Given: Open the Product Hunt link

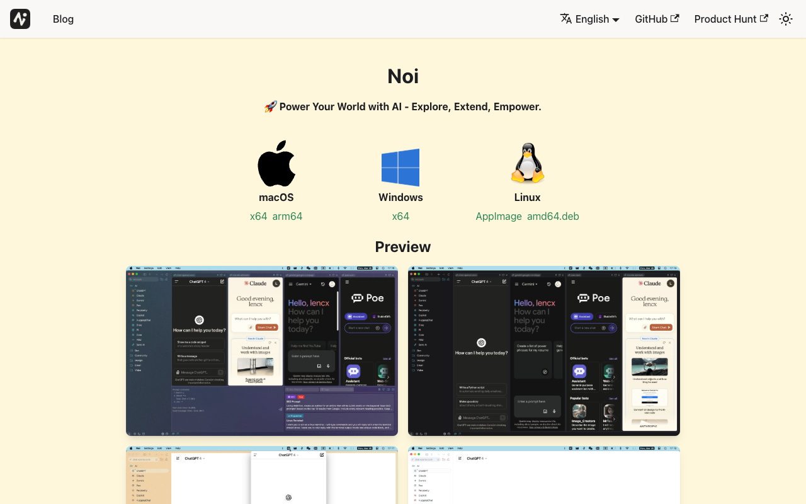Looking at the screenshot, I should pos(731,19).
